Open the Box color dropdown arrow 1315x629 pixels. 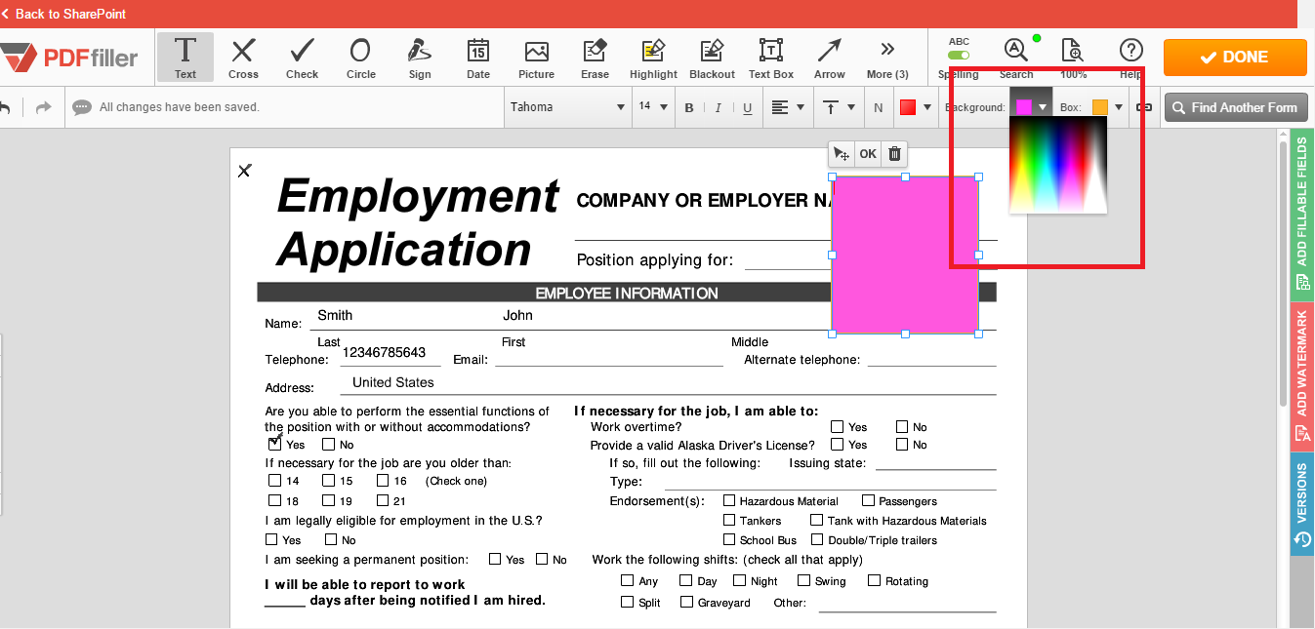point(1119,107)
